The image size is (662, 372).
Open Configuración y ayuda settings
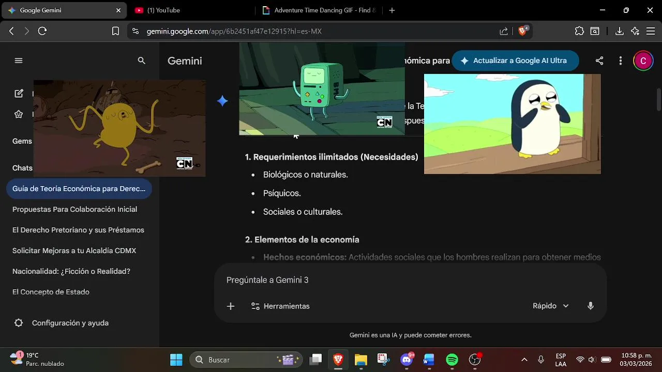click(x=70, y=323)
